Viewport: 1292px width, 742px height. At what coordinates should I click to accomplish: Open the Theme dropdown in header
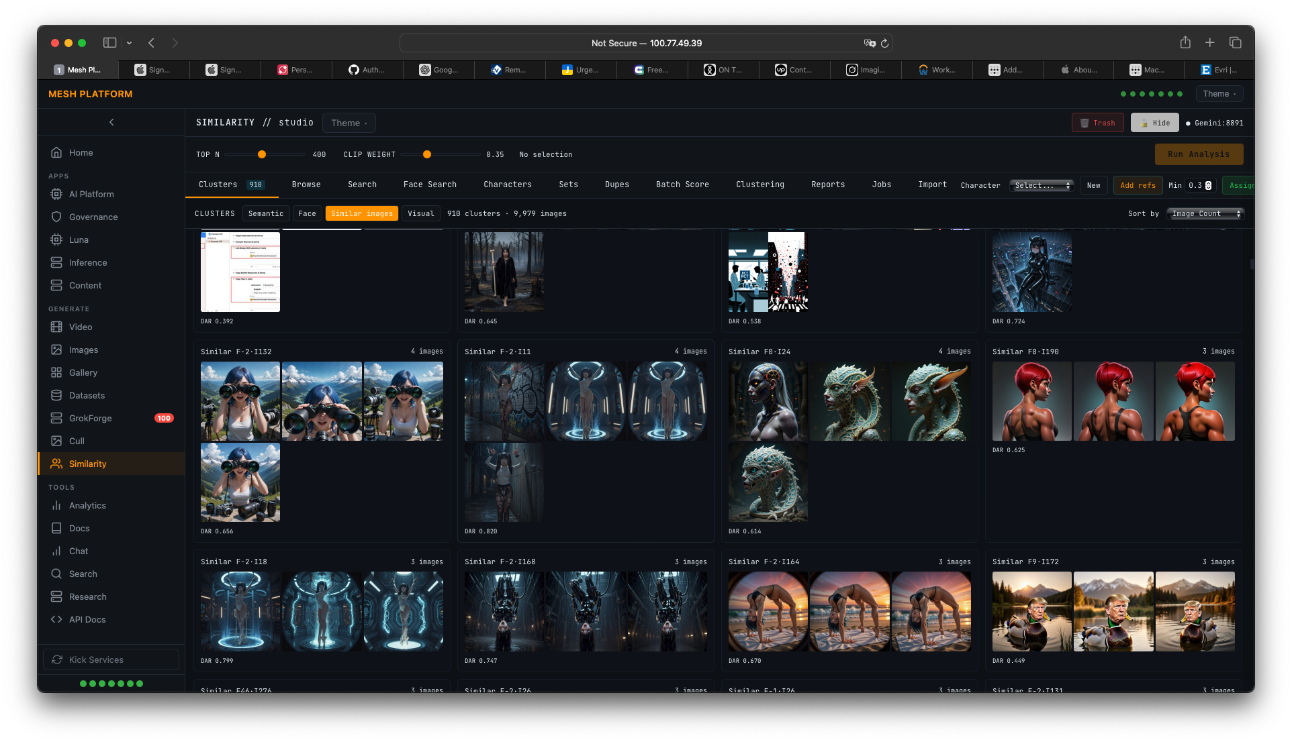tap(1219, 93)
